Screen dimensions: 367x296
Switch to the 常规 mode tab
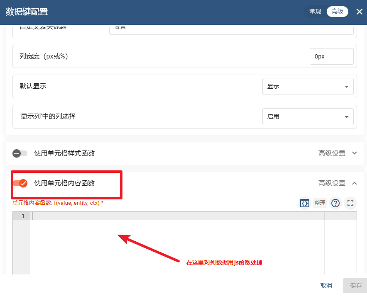[x=315, y=11]
